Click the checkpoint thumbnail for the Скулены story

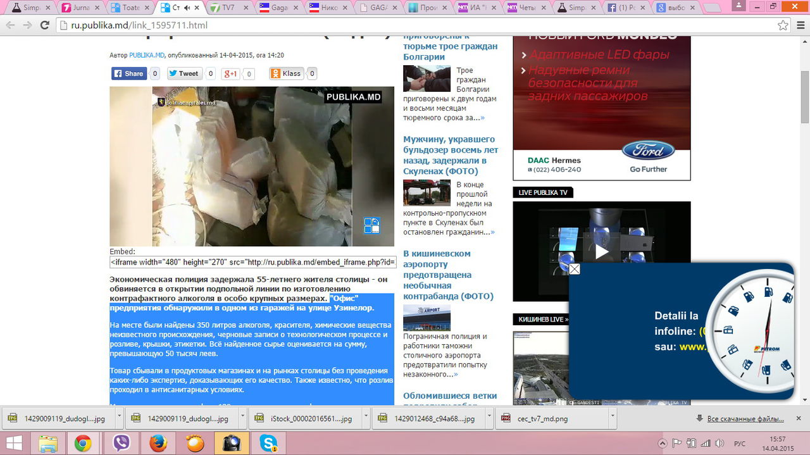tap(427, 193)
